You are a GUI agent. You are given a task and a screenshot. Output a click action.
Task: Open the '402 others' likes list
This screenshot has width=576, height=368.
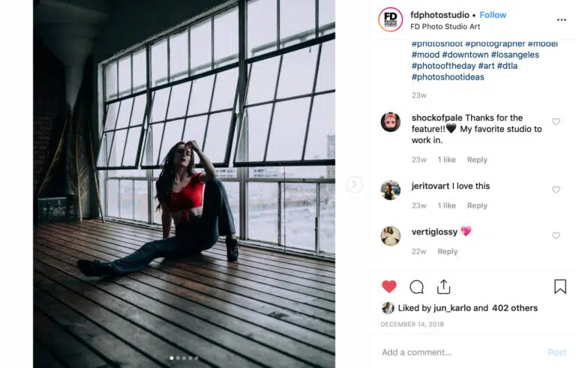click(517, 308)
